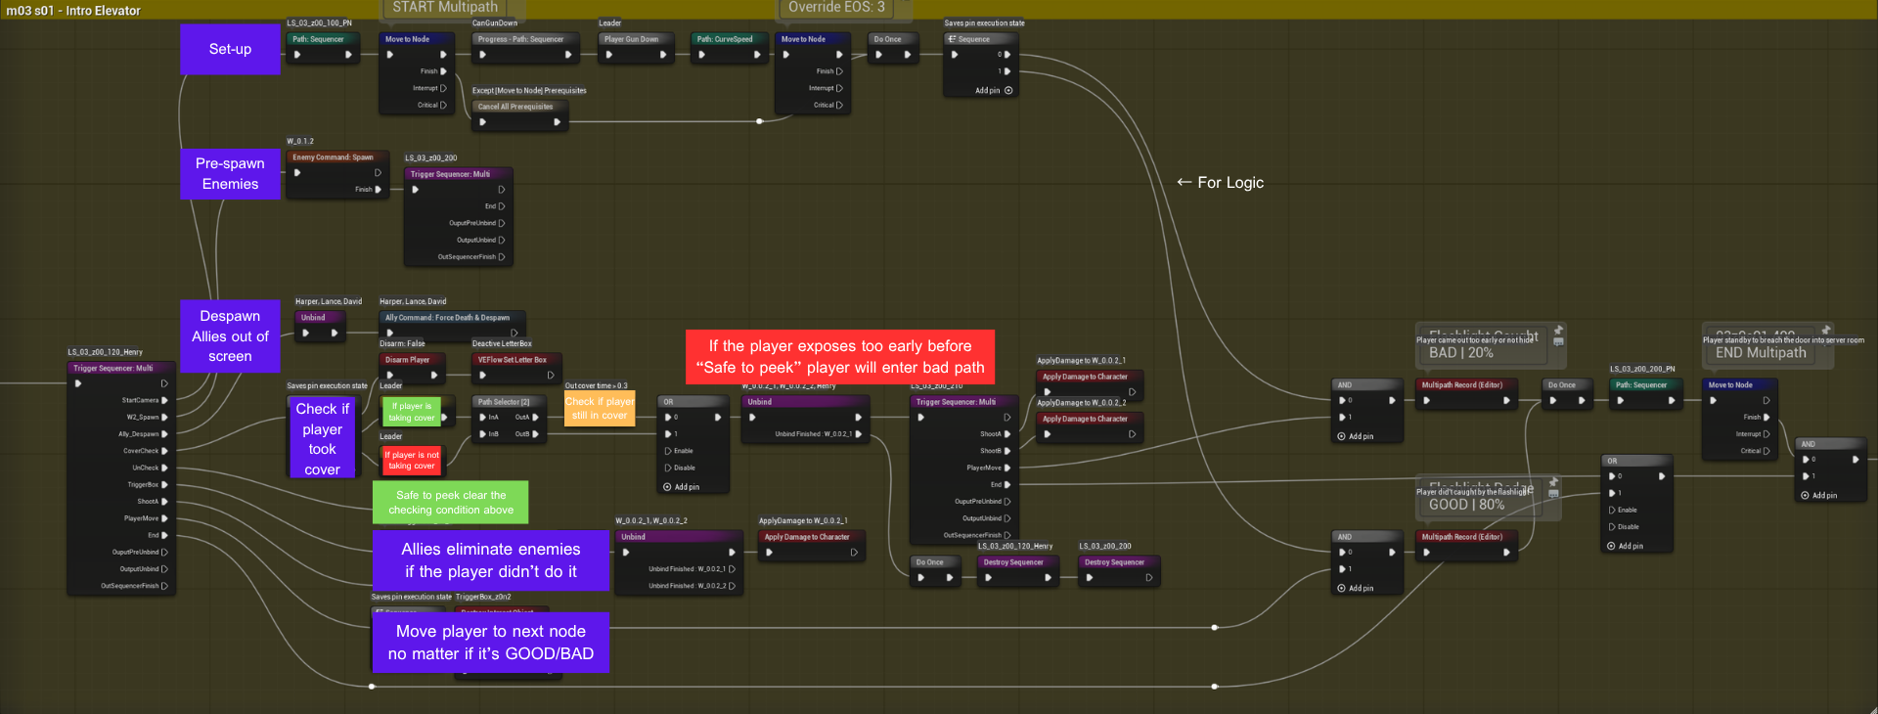Select Move player to next node comment
The height and width of the screenshot is (714, 1878).
coord(491,643)
